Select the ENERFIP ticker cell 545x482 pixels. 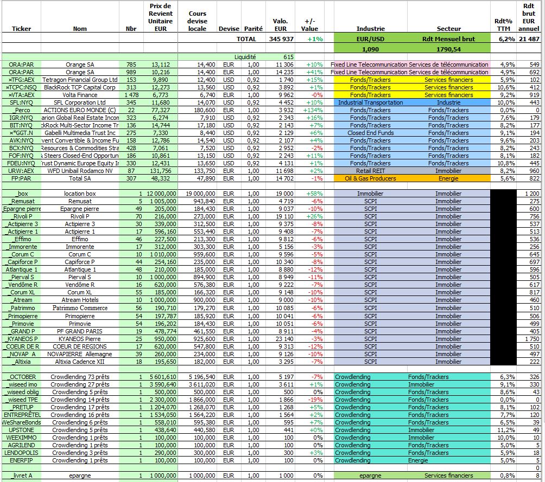(21, 460)
